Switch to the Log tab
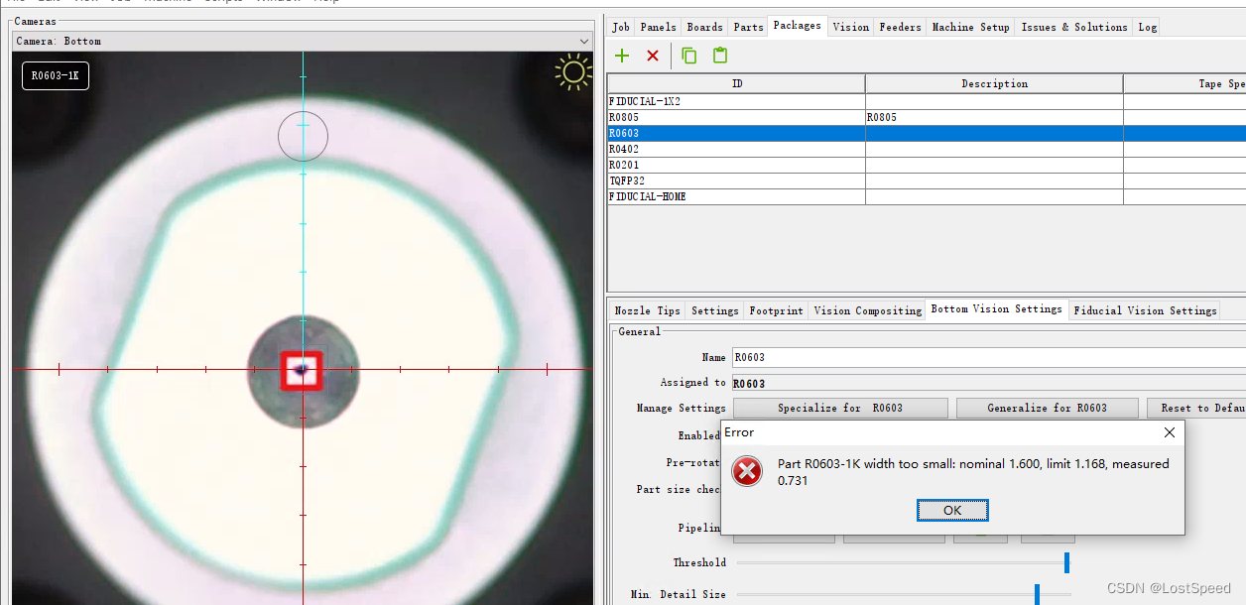Screen dimensions: 1246x605 click(1147, 27)
